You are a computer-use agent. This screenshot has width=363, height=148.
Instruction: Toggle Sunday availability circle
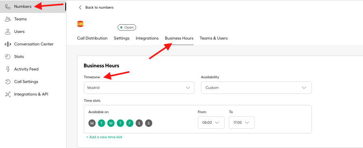coord(149,123)
